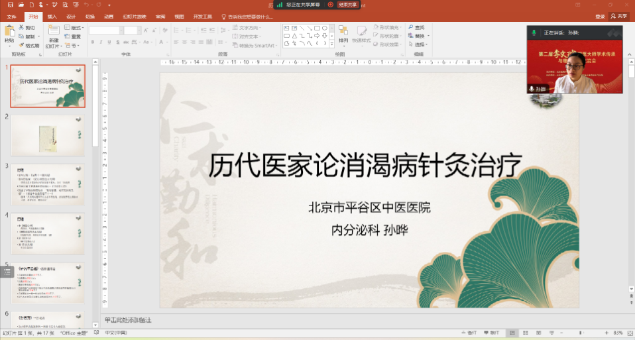Click the Save icon in quick access toolbar
This screenshot has width=635, height=340.
tap(11, 5)
